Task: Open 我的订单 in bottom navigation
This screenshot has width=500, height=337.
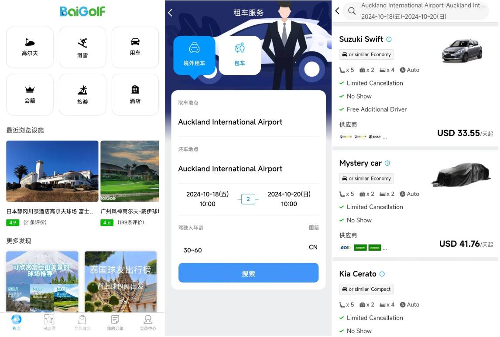Action: [115, 323]
